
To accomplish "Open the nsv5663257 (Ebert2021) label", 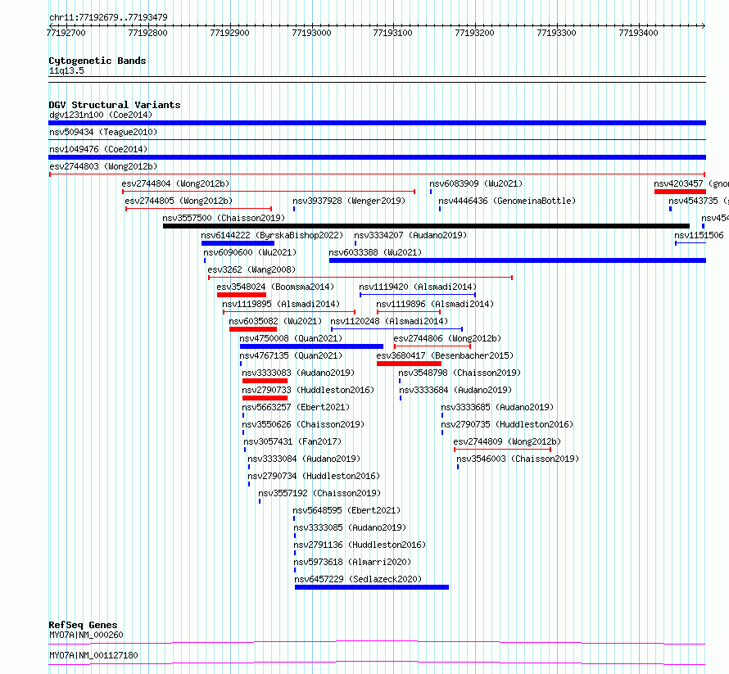I will [x=296, y=407].
